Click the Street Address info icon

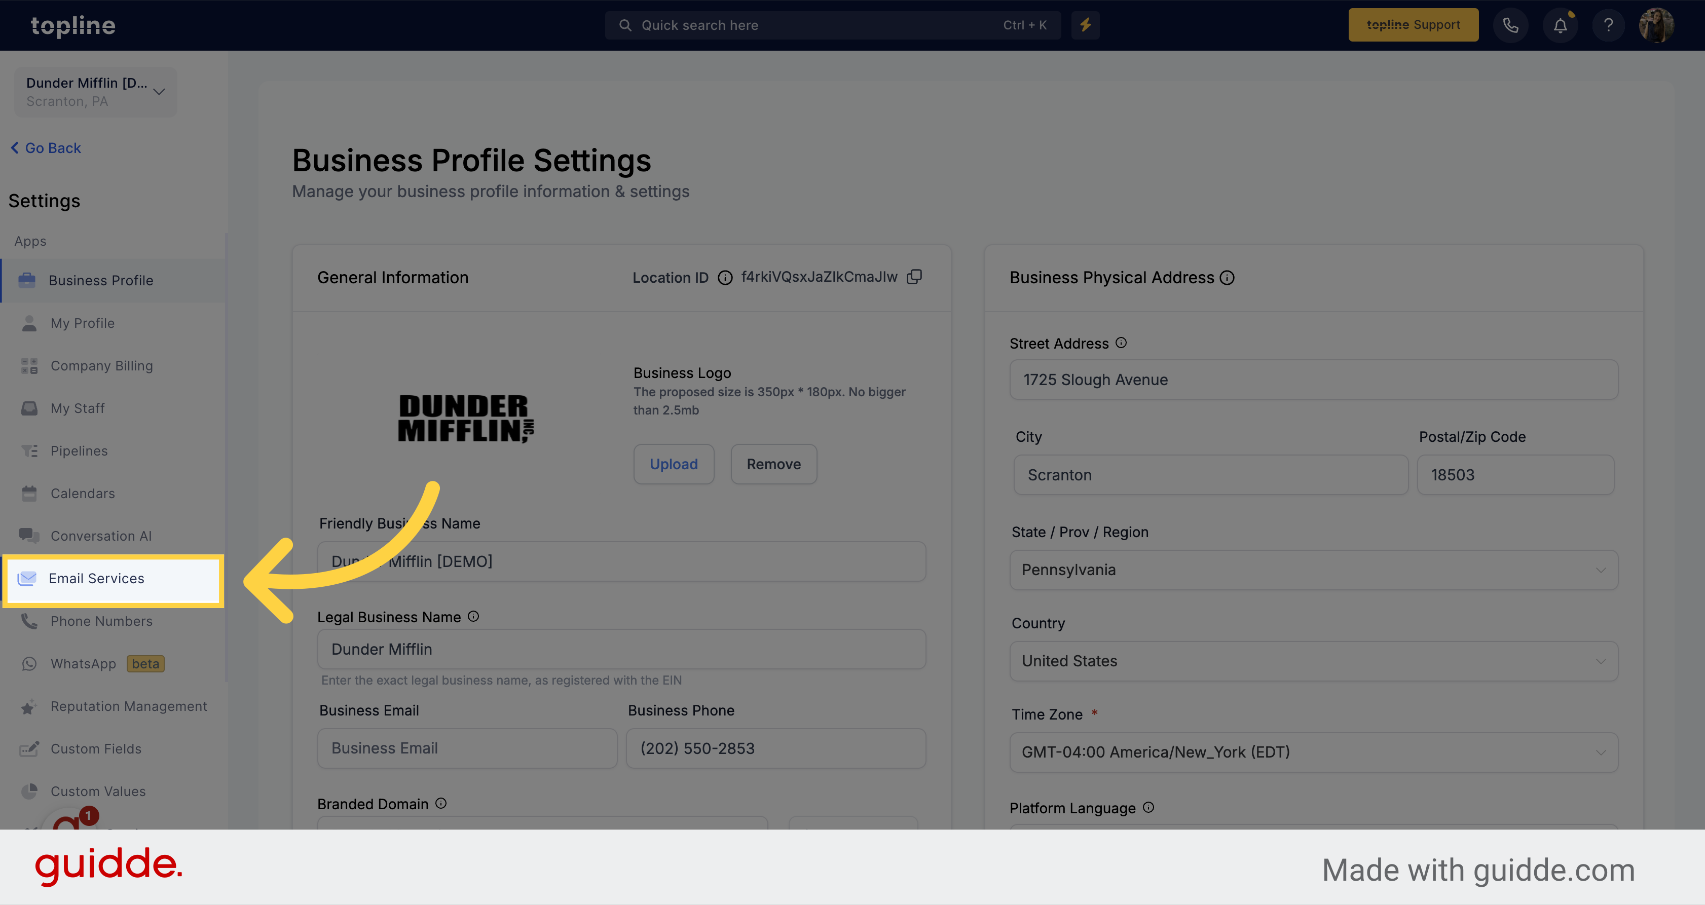coord(1121,343)
